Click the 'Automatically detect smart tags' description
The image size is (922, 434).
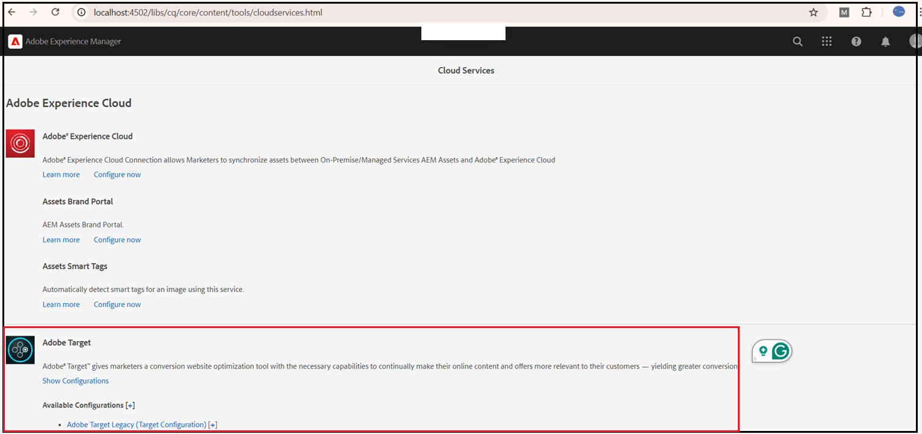pos(143,289)
